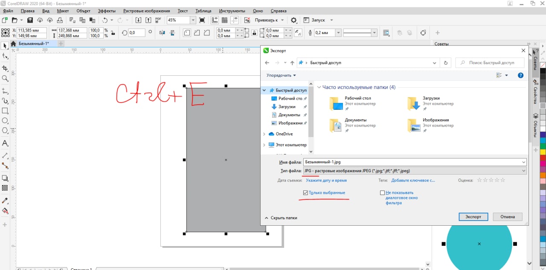Viewport: 546px width, 270px height.
Task: Activate the Text tool
Action: click(5, 143)
